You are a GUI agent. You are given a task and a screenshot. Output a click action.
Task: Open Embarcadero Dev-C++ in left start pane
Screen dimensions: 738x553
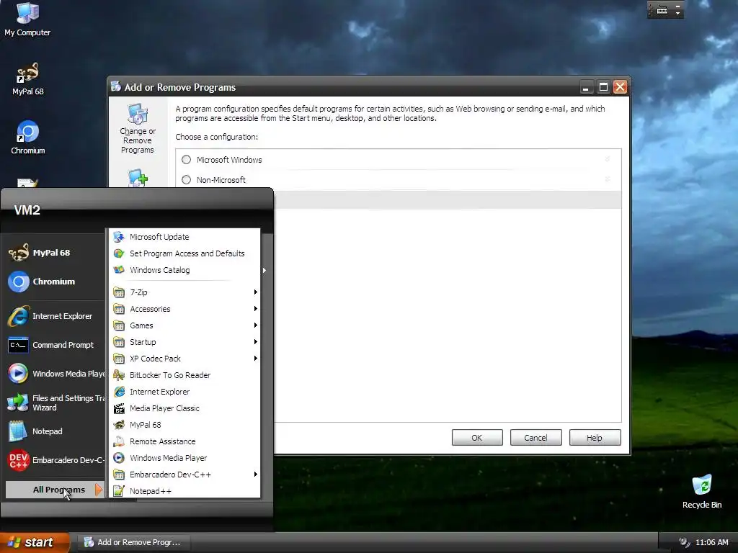click(56, 460)
